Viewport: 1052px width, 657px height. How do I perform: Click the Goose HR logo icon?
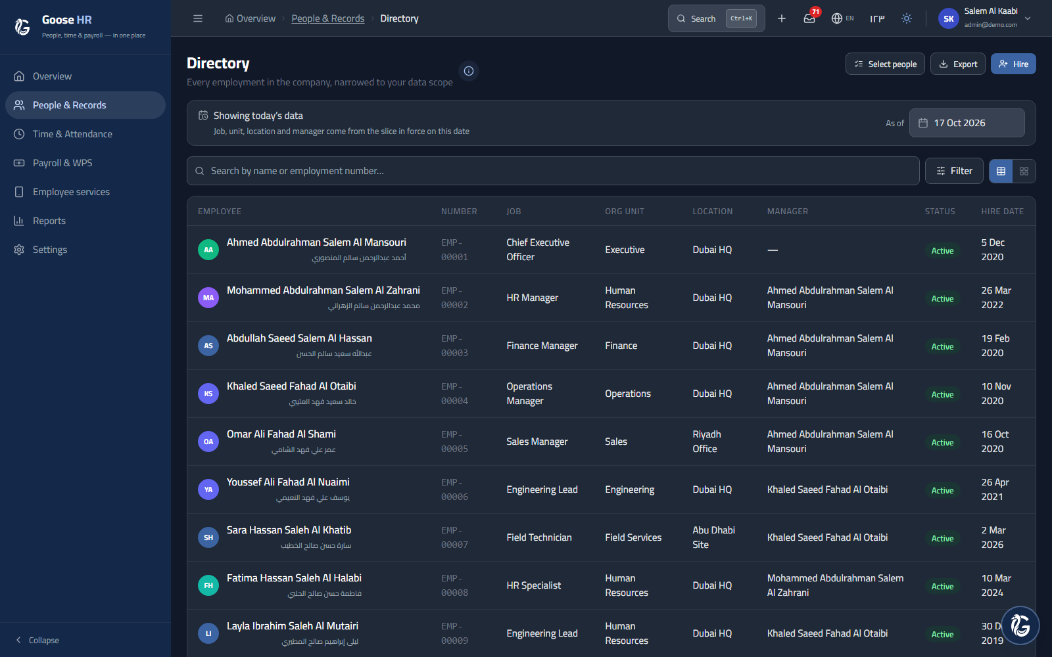pos(22,26)
